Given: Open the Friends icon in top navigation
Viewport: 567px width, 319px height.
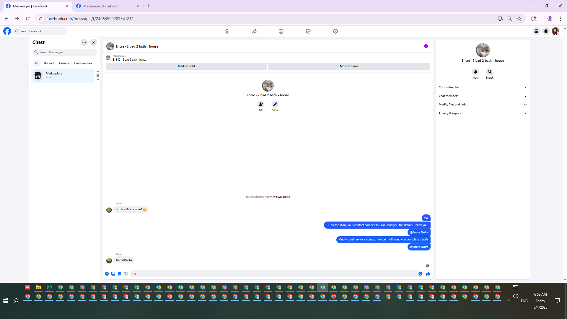Looking at the screenshot, I should [254, 31].
